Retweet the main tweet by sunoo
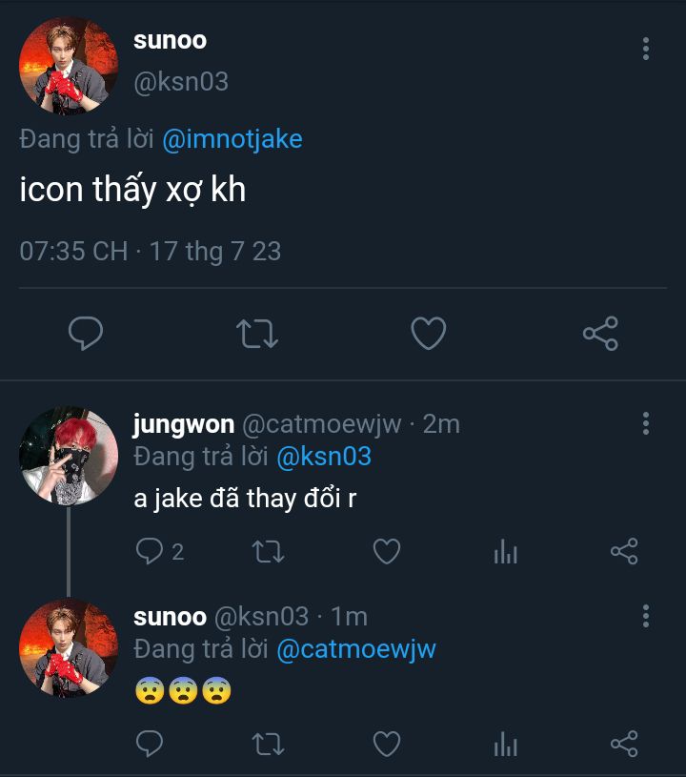 (257, 333)
